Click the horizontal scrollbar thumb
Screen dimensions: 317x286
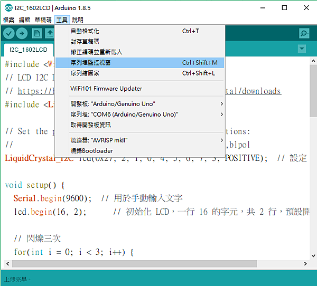(x=134, y=264)
